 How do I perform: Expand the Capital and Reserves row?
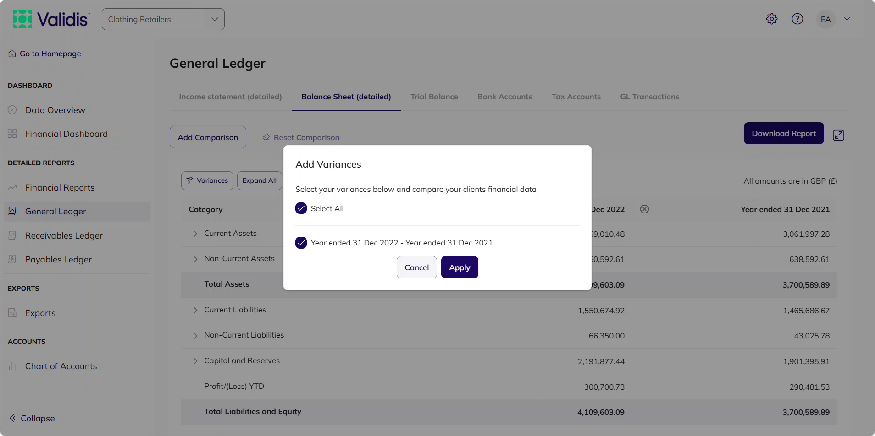[195, 361]
